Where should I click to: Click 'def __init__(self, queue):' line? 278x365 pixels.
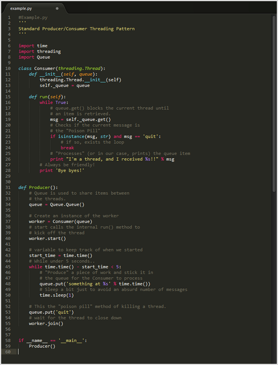[x=63, y=74]
